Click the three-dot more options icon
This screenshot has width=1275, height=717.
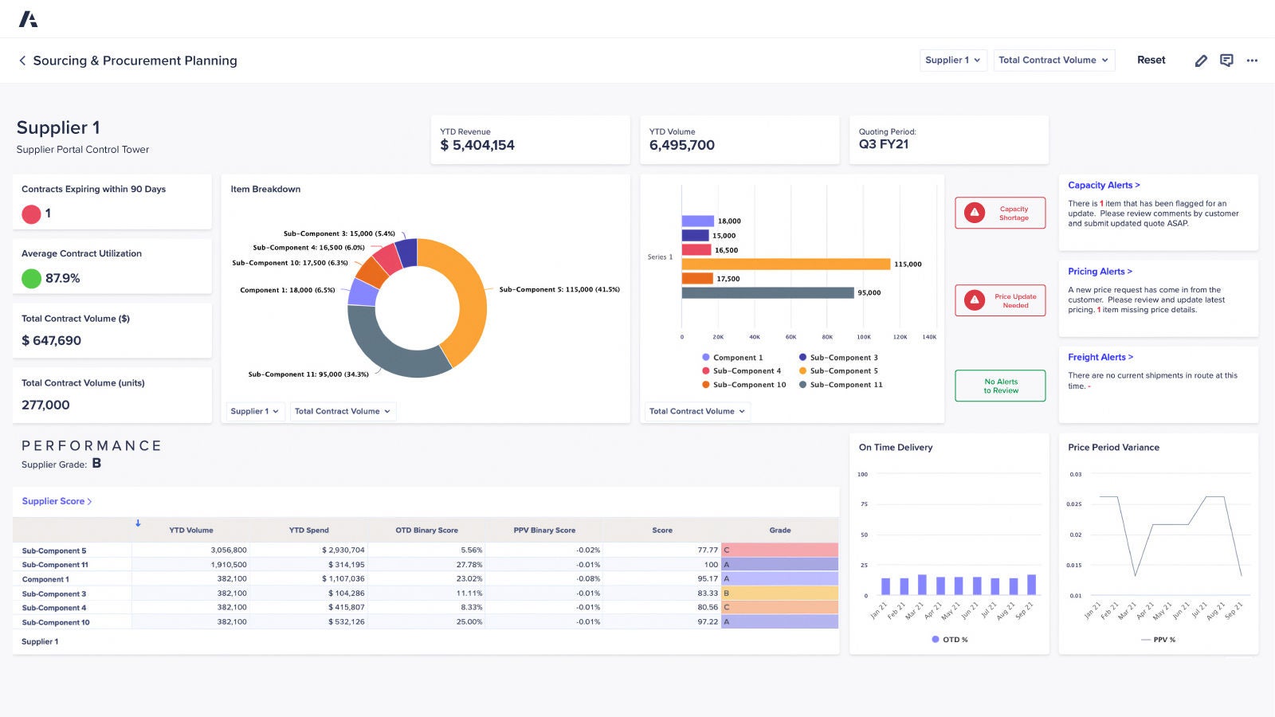(1252, 60)
